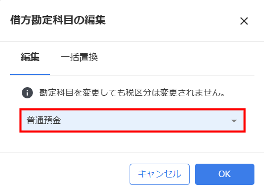The image size is (264, 194).
Task: Open the 普通預金 combo box
Action: (x=132, y=121)
